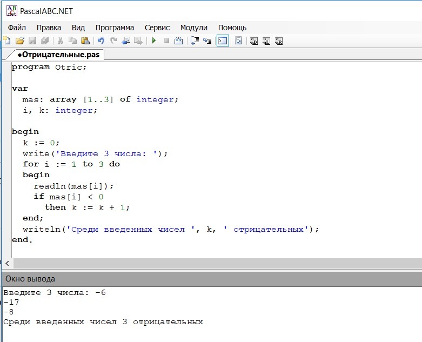The image size is (422, 342).
Task: Click the horizontal scrollbar track in editor
Action: (217, 263)
